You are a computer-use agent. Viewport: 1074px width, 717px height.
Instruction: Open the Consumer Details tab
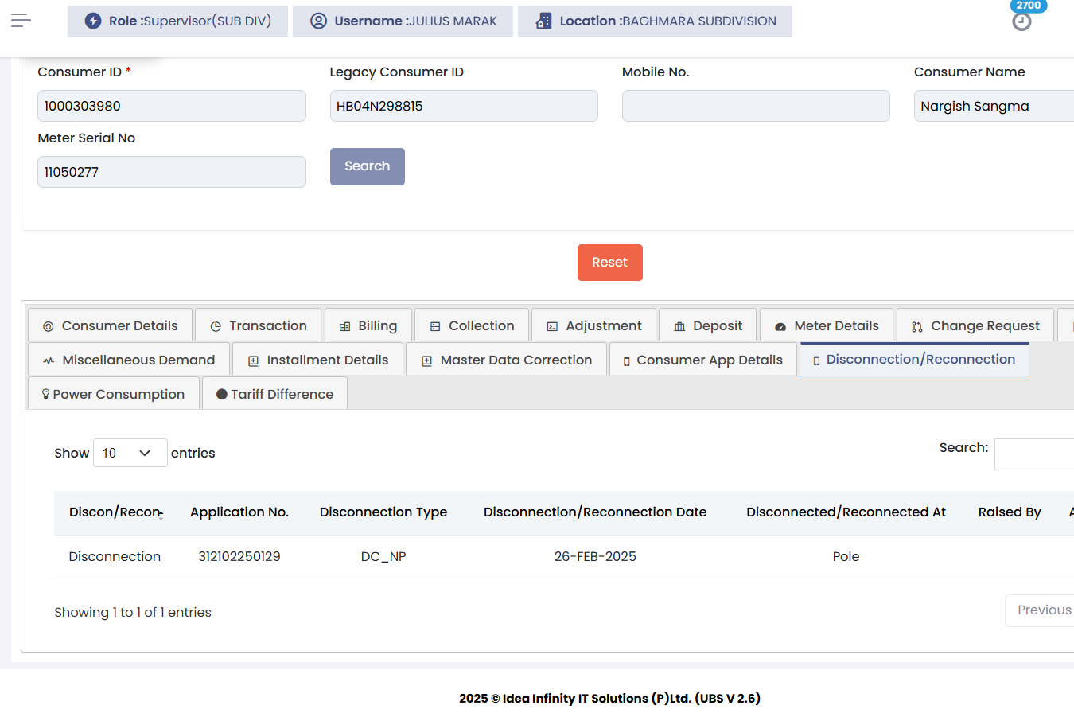(x=111, y=325)
